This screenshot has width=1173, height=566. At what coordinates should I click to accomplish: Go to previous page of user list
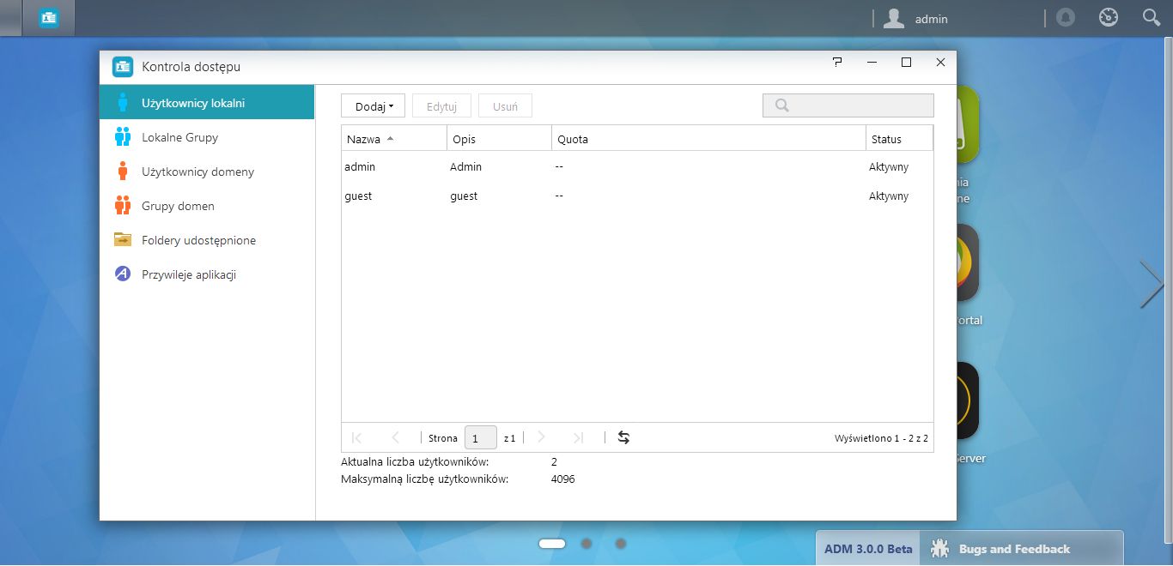click(395, 437)
